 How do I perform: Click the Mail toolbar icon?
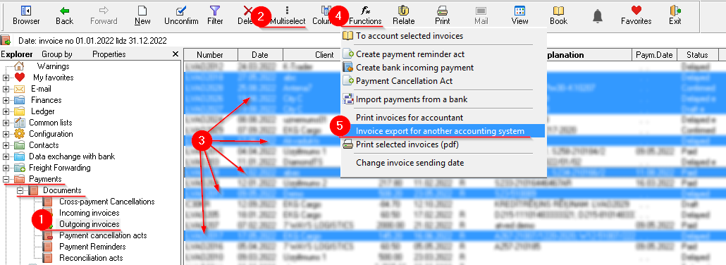tap(481, 16)
